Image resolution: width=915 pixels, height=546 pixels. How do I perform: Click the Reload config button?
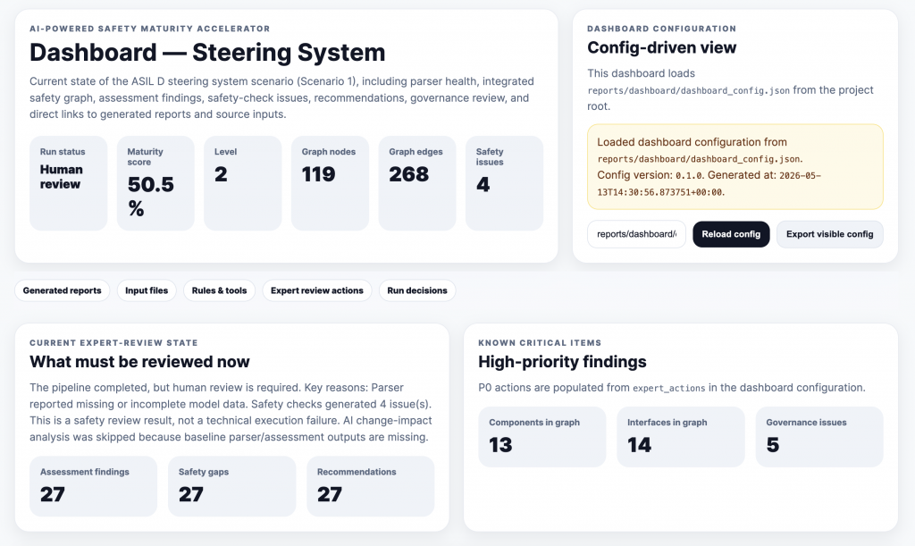tap(731, 234)
